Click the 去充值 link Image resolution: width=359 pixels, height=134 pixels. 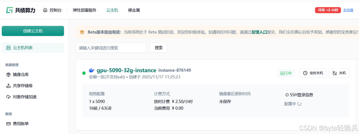[348, 10]
